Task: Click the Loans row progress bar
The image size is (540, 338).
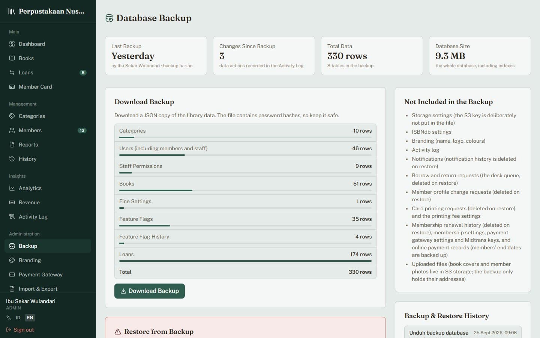Action: click(x=245, y=261)
